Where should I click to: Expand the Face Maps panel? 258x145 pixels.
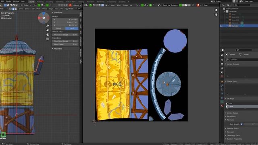point(230,116)
